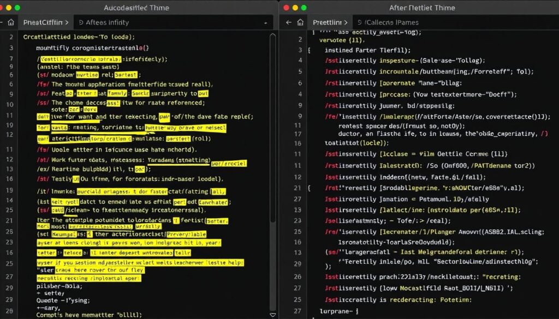Click the line 'rentest spmcer des'
Image resolution: width=559 pixels, height=319 pixels.
click(402, 125)
